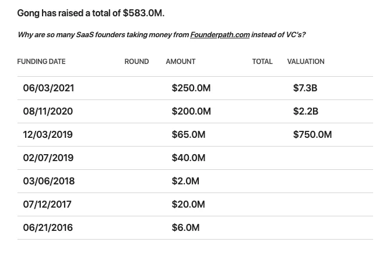383x253 pixels.
Task: Click the Amount column header
Action: tap(181, 62)
